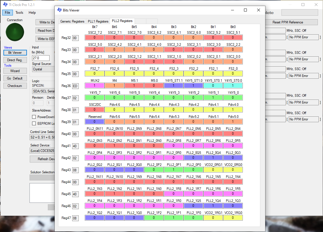Click the Refresh Device button
This screenshot has width=323, height=232.
point(42,159)
